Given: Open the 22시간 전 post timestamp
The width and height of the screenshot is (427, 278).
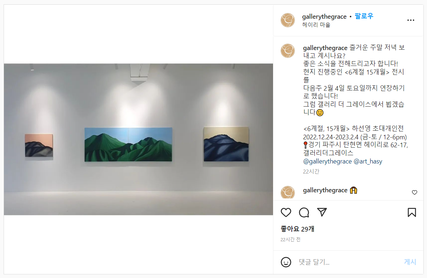Looking at the screenshot, I should click(290, 239).
